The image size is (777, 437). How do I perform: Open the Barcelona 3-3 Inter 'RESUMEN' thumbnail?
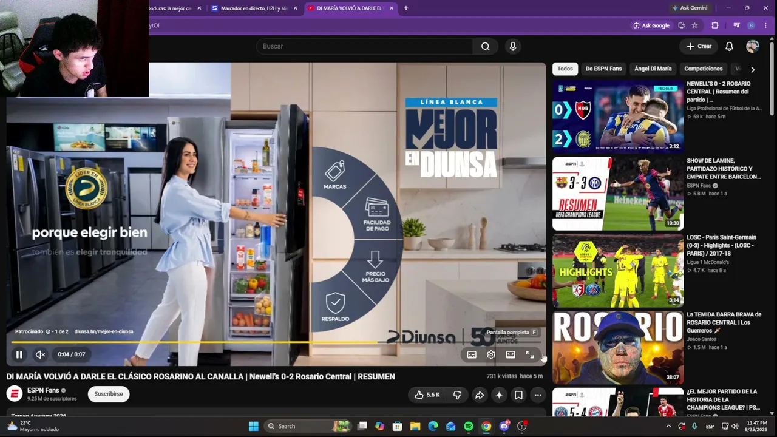pyautogui.click(x=618, y=194)
